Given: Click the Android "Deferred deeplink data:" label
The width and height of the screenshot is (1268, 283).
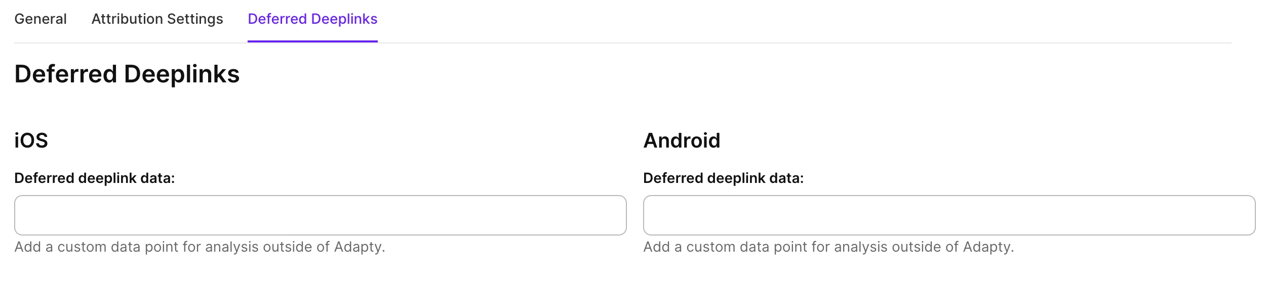Looking at the screenshot, I should point(723,178).
